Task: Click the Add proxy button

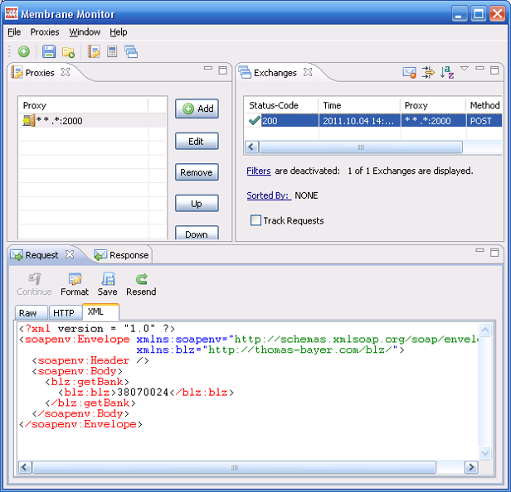Action: tap(197, 109)
